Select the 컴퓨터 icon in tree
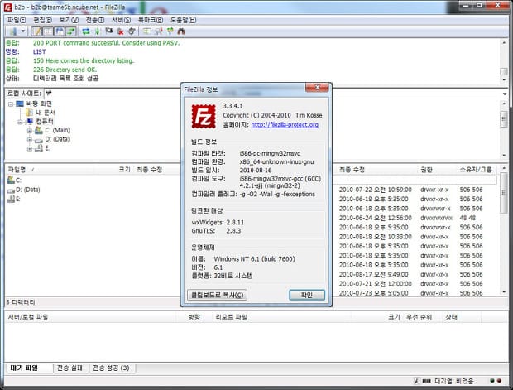The height and width of the screenshot is (390, 513). pos(30,122)
